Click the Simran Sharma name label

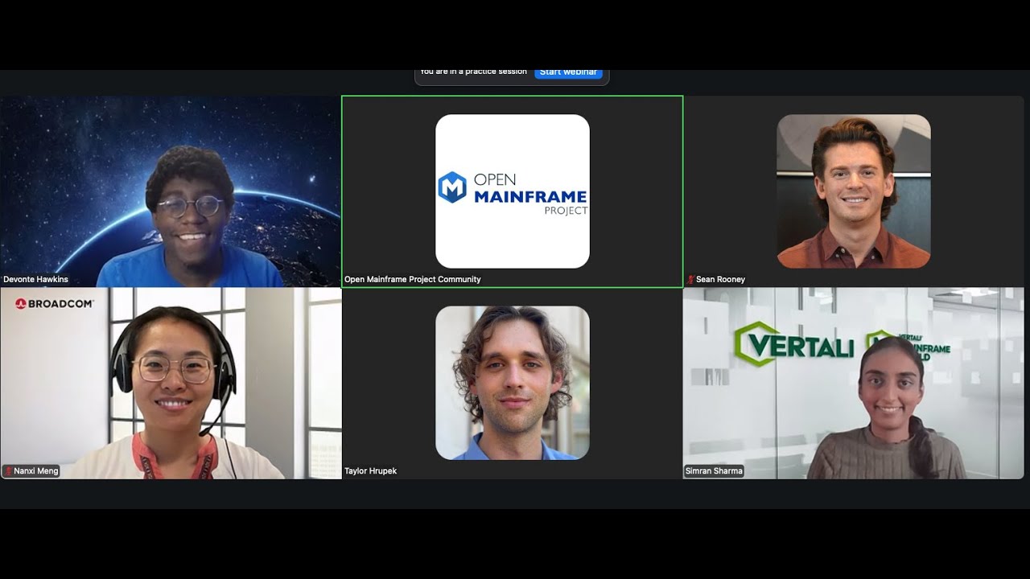click(x=714, y=471)
